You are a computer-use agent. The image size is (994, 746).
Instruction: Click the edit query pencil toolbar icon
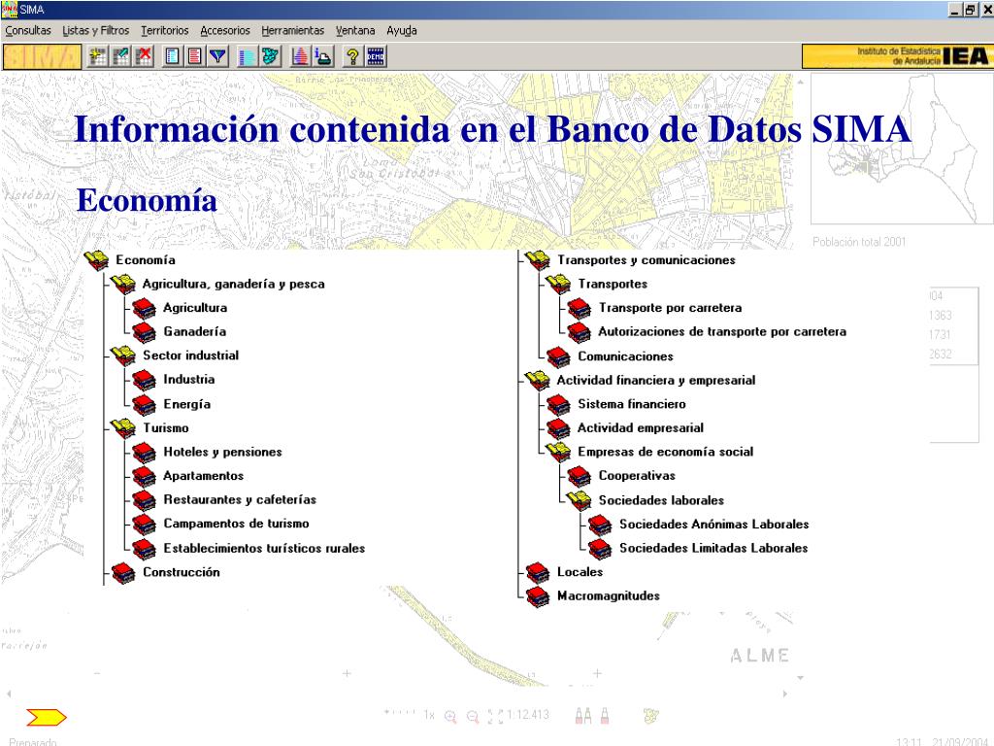121,56
